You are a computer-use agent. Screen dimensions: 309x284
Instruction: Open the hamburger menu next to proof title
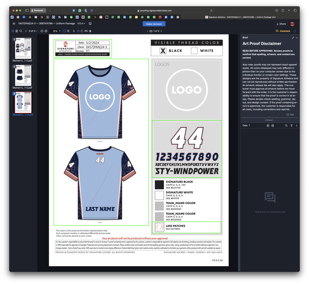click(x=14, y=24)
